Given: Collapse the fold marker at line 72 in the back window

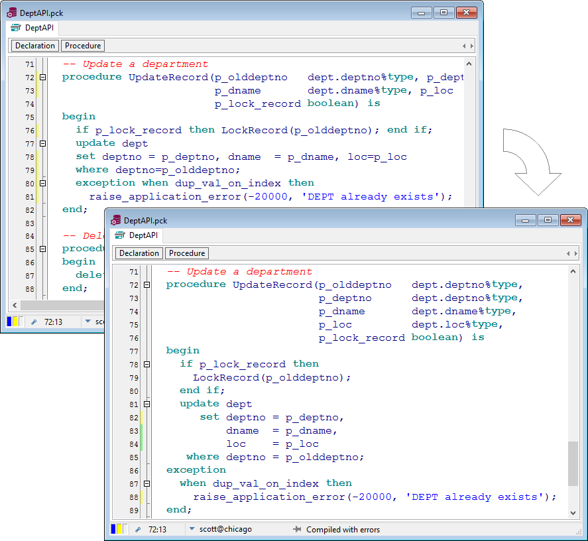Looking at the screenshot, I should tap(42, 78).
